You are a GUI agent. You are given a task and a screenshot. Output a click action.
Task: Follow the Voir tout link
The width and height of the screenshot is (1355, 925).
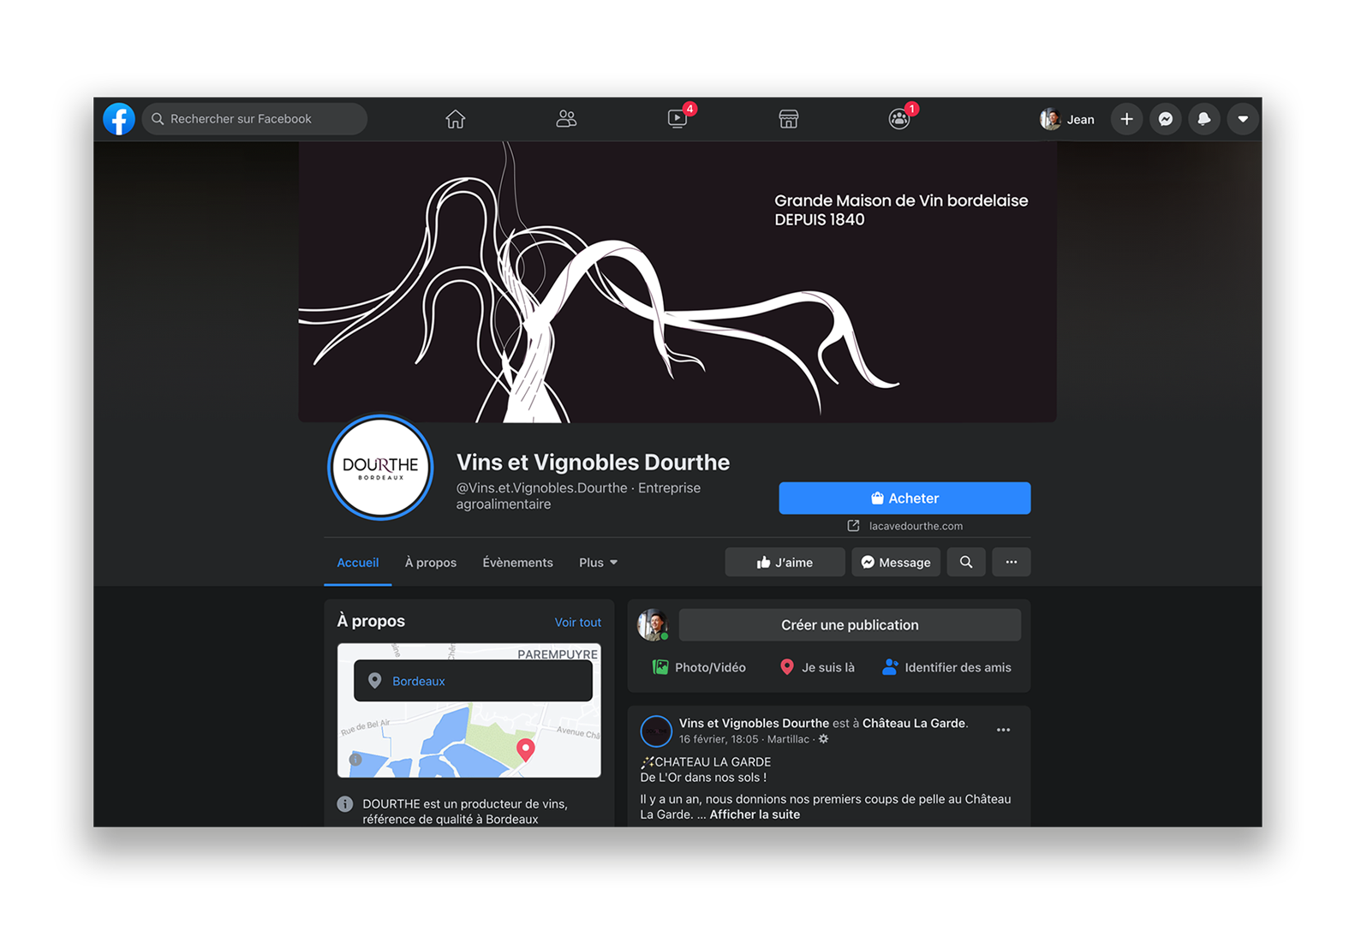[577, 623]
